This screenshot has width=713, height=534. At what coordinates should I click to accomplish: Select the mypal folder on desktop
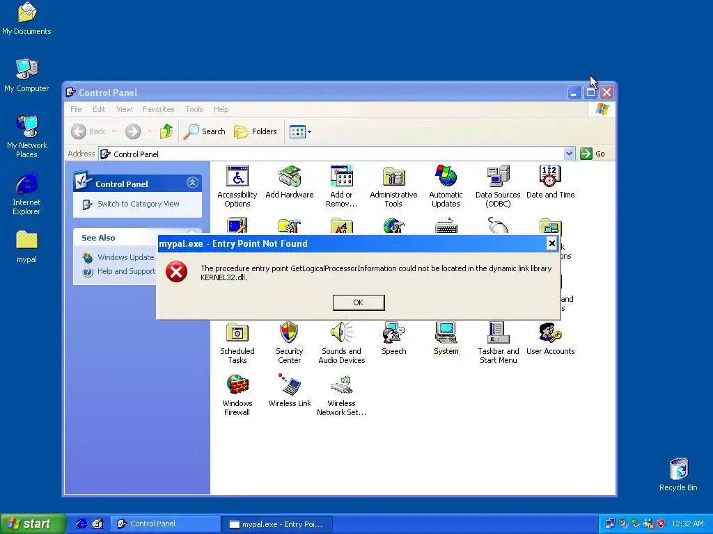27,247
